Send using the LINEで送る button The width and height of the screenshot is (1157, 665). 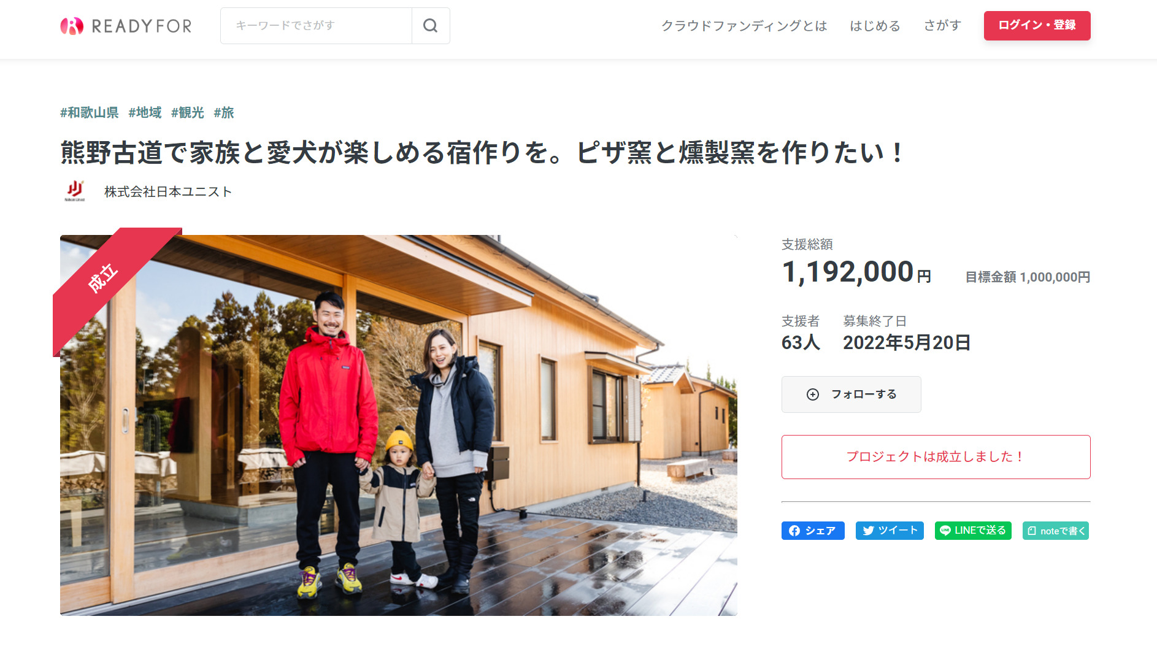(973, 531)
